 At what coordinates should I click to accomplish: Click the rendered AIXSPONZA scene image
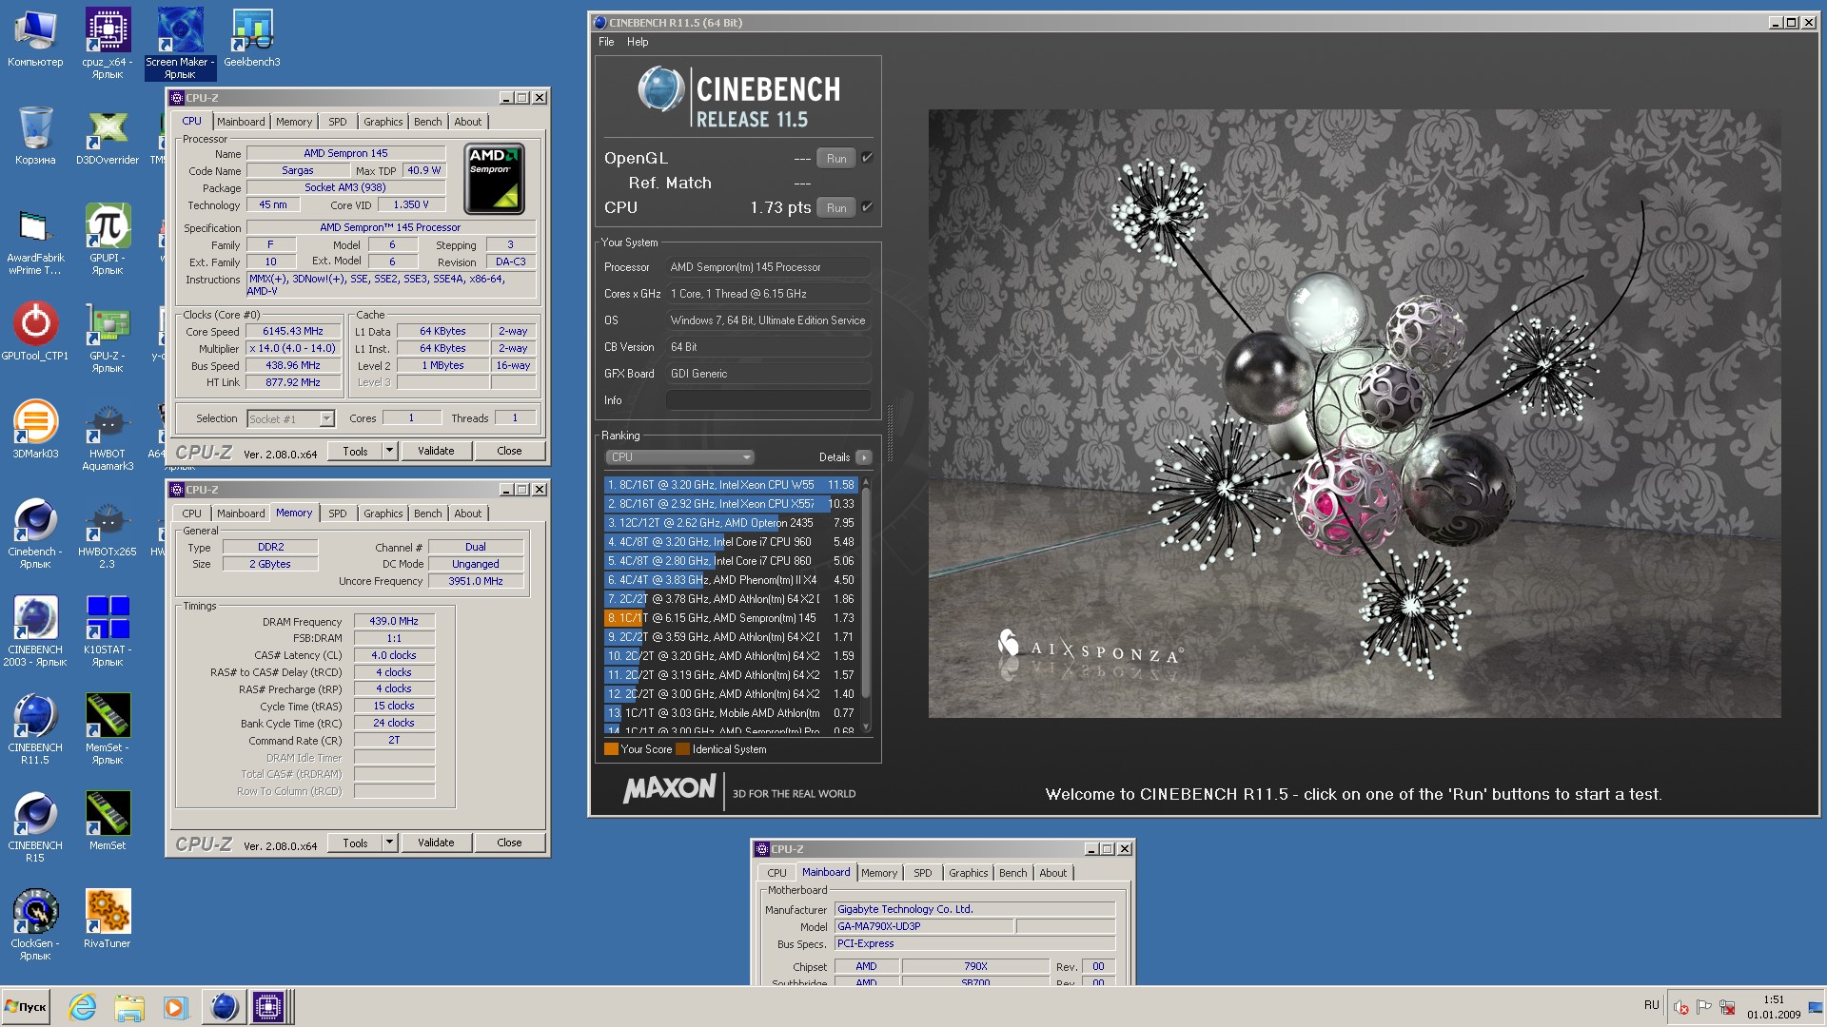tap(1354, 414)
